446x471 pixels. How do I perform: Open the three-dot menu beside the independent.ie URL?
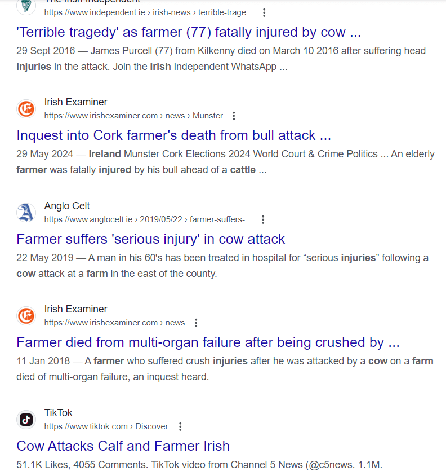[x=265, y=12]
